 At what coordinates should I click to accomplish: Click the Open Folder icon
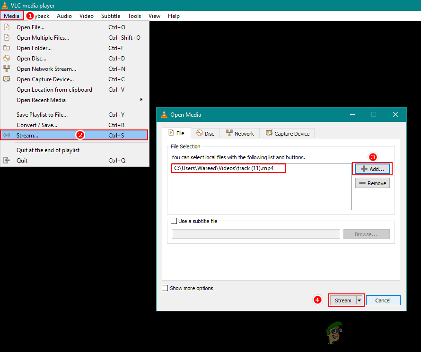click(6, 48)
